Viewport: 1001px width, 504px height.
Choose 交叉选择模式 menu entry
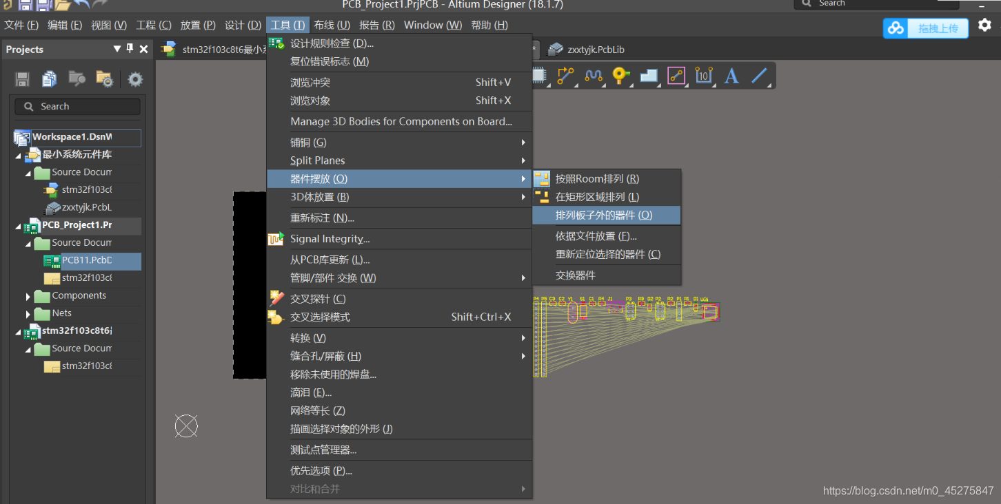[x=399, y=317]
